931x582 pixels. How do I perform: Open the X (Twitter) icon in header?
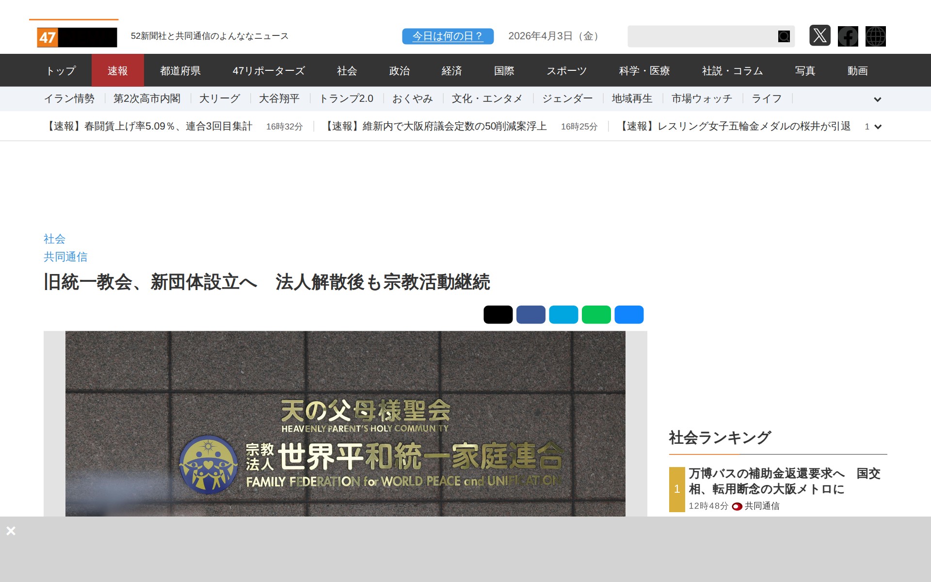[x=819, y=36]
